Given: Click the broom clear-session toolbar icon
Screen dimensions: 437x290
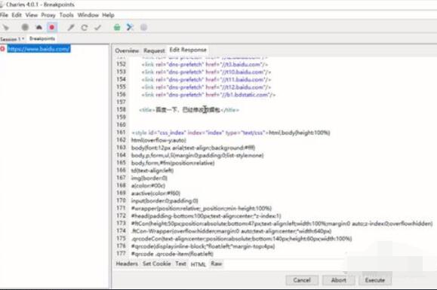Looking at the screenshot, I should (6, 27).
